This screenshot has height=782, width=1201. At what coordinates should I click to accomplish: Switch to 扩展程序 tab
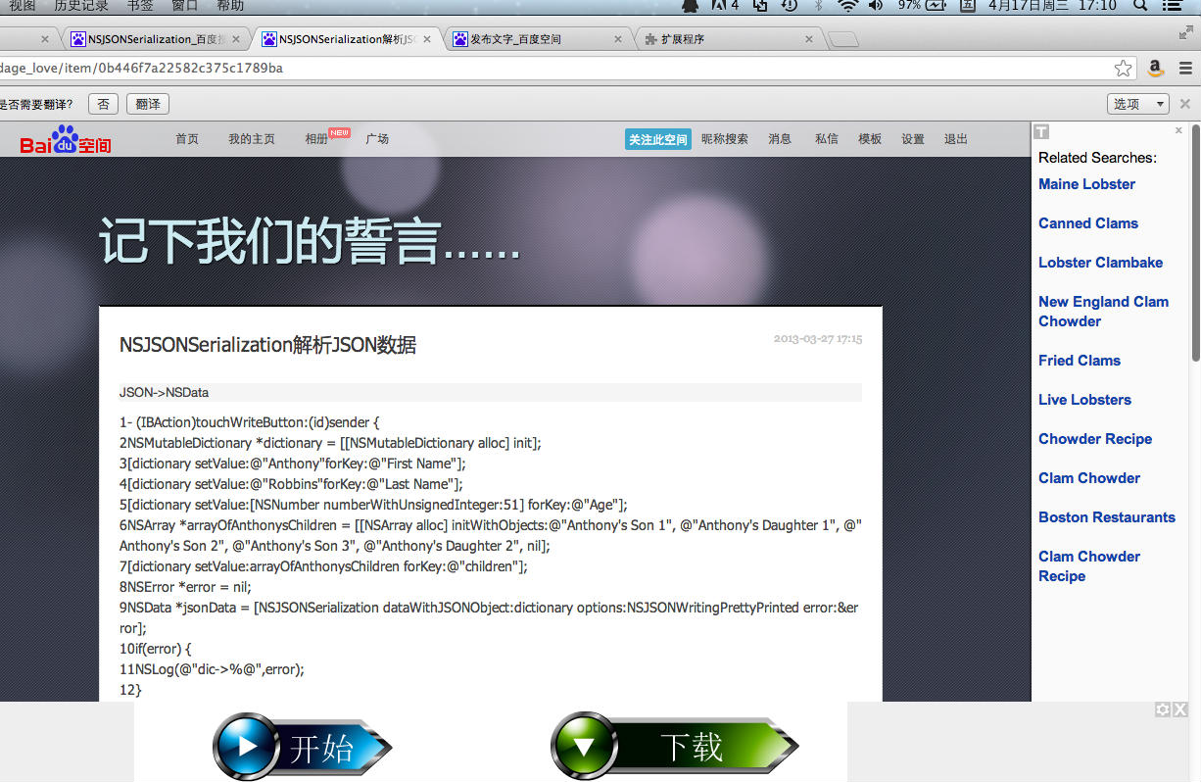point(728,39)
